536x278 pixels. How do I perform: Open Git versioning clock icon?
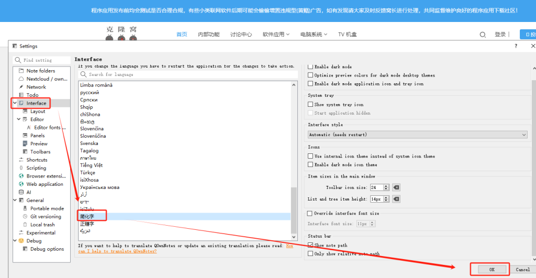tap(25, 216)
